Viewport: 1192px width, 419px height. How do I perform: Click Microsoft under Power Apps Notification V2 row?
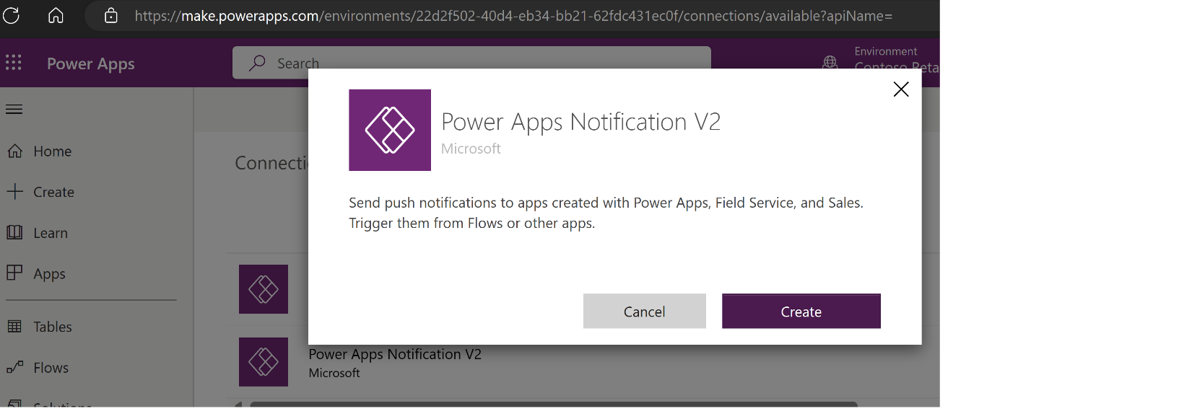(x=334, y=373)
